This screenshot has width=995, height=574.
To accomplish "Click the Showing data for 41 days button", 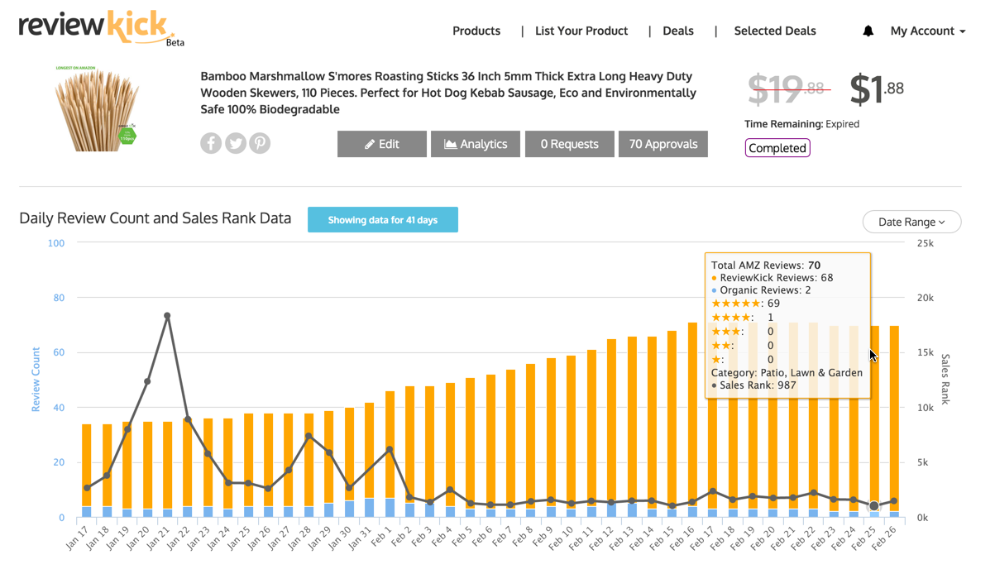I will [383, 220].
